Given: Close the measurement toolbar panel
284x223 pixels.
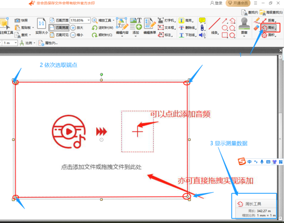Looking at the screenshot, I should click(x=281, y=51).
